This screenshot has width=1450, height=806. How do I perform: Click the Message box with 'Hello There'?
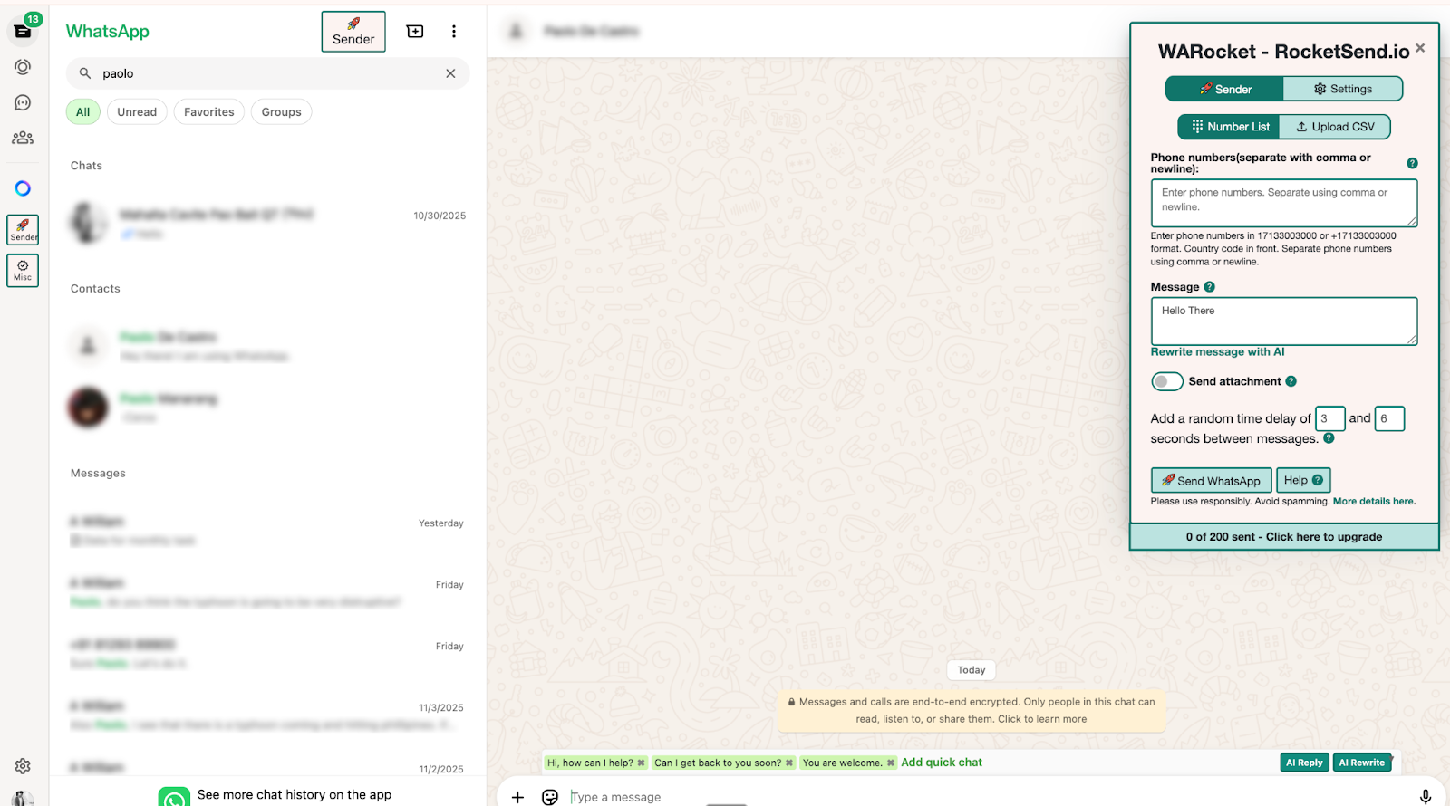click(1284, 321)
